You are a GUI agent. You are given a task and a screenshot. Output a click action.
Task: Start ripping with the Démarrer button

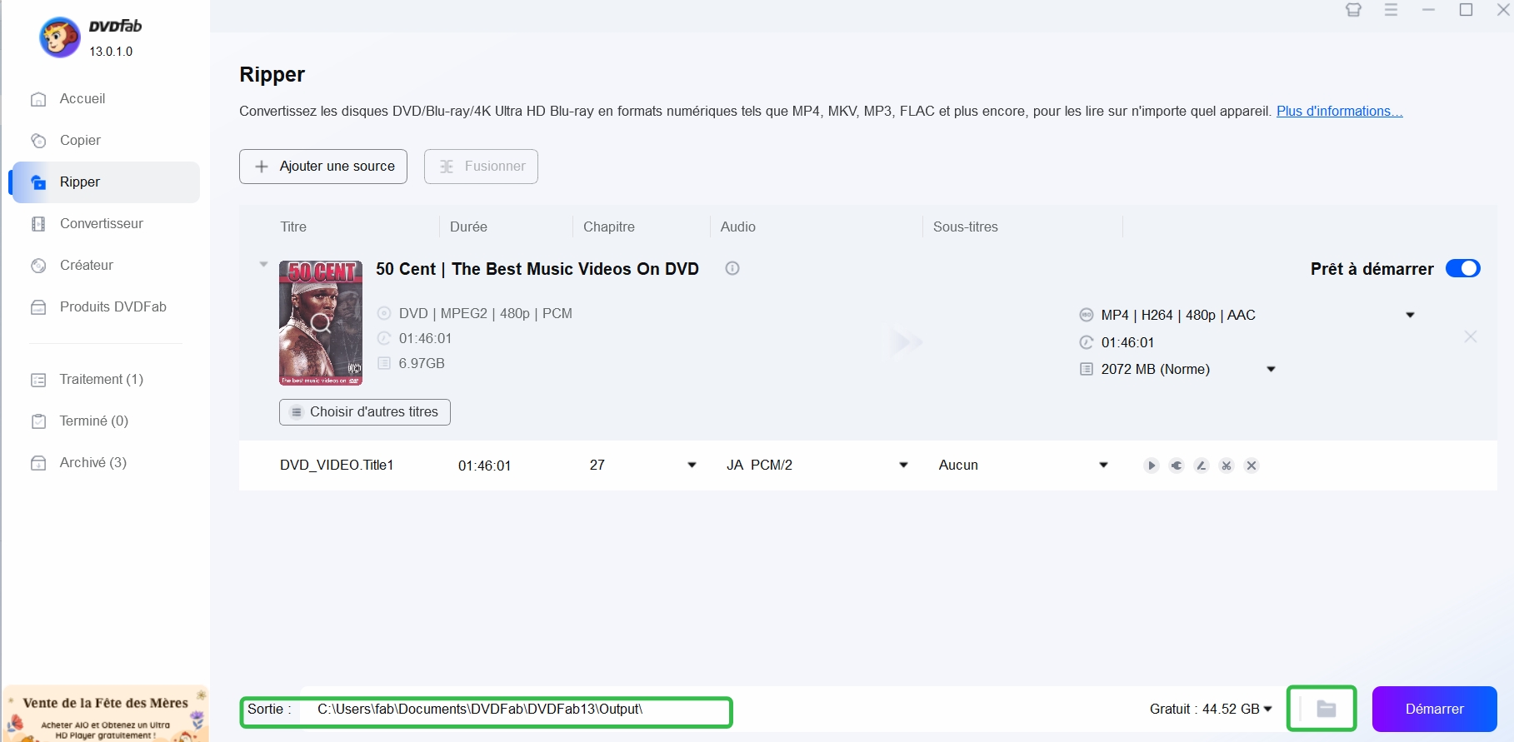tap(1434, 709)
